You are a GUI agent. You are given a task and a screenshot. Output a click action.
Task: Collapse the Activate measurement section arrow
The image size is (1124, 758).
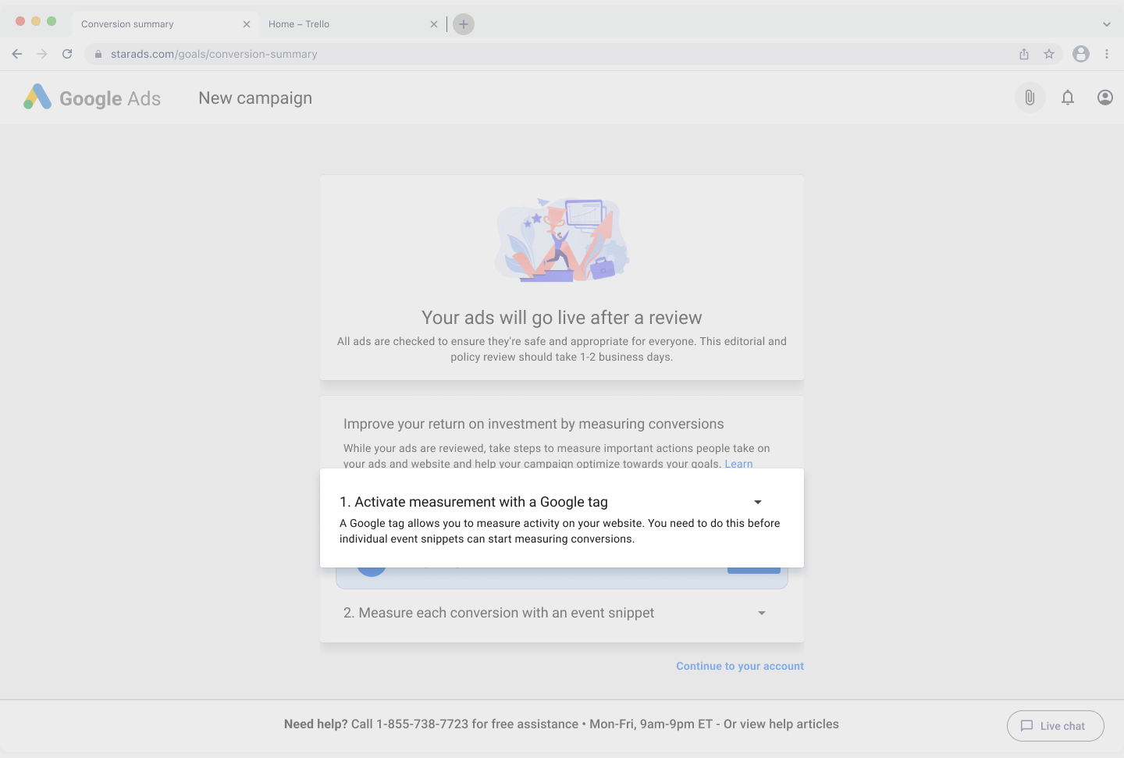click(x=758, y=502)
